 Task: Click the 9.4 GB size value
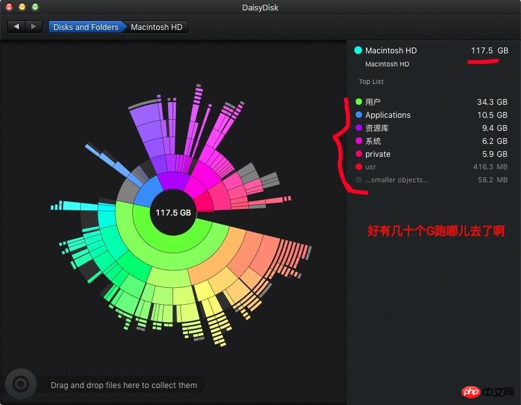coord(494,128)
